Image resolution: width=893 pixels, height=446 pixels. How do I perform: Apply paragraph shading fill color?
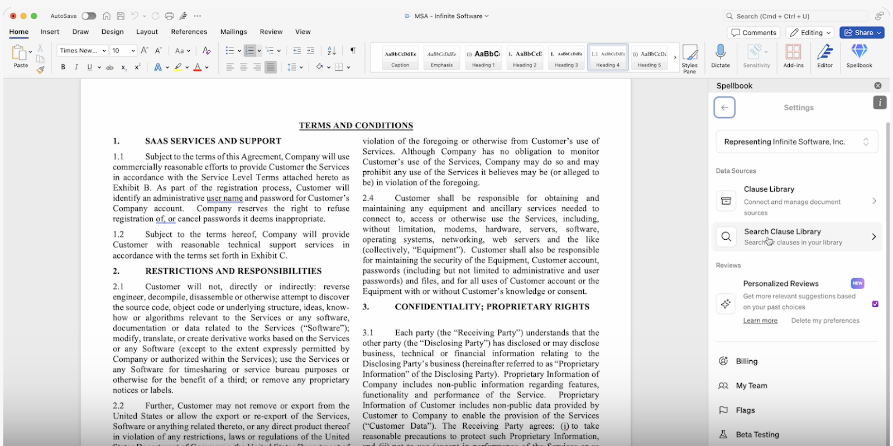tap(319, 67)
